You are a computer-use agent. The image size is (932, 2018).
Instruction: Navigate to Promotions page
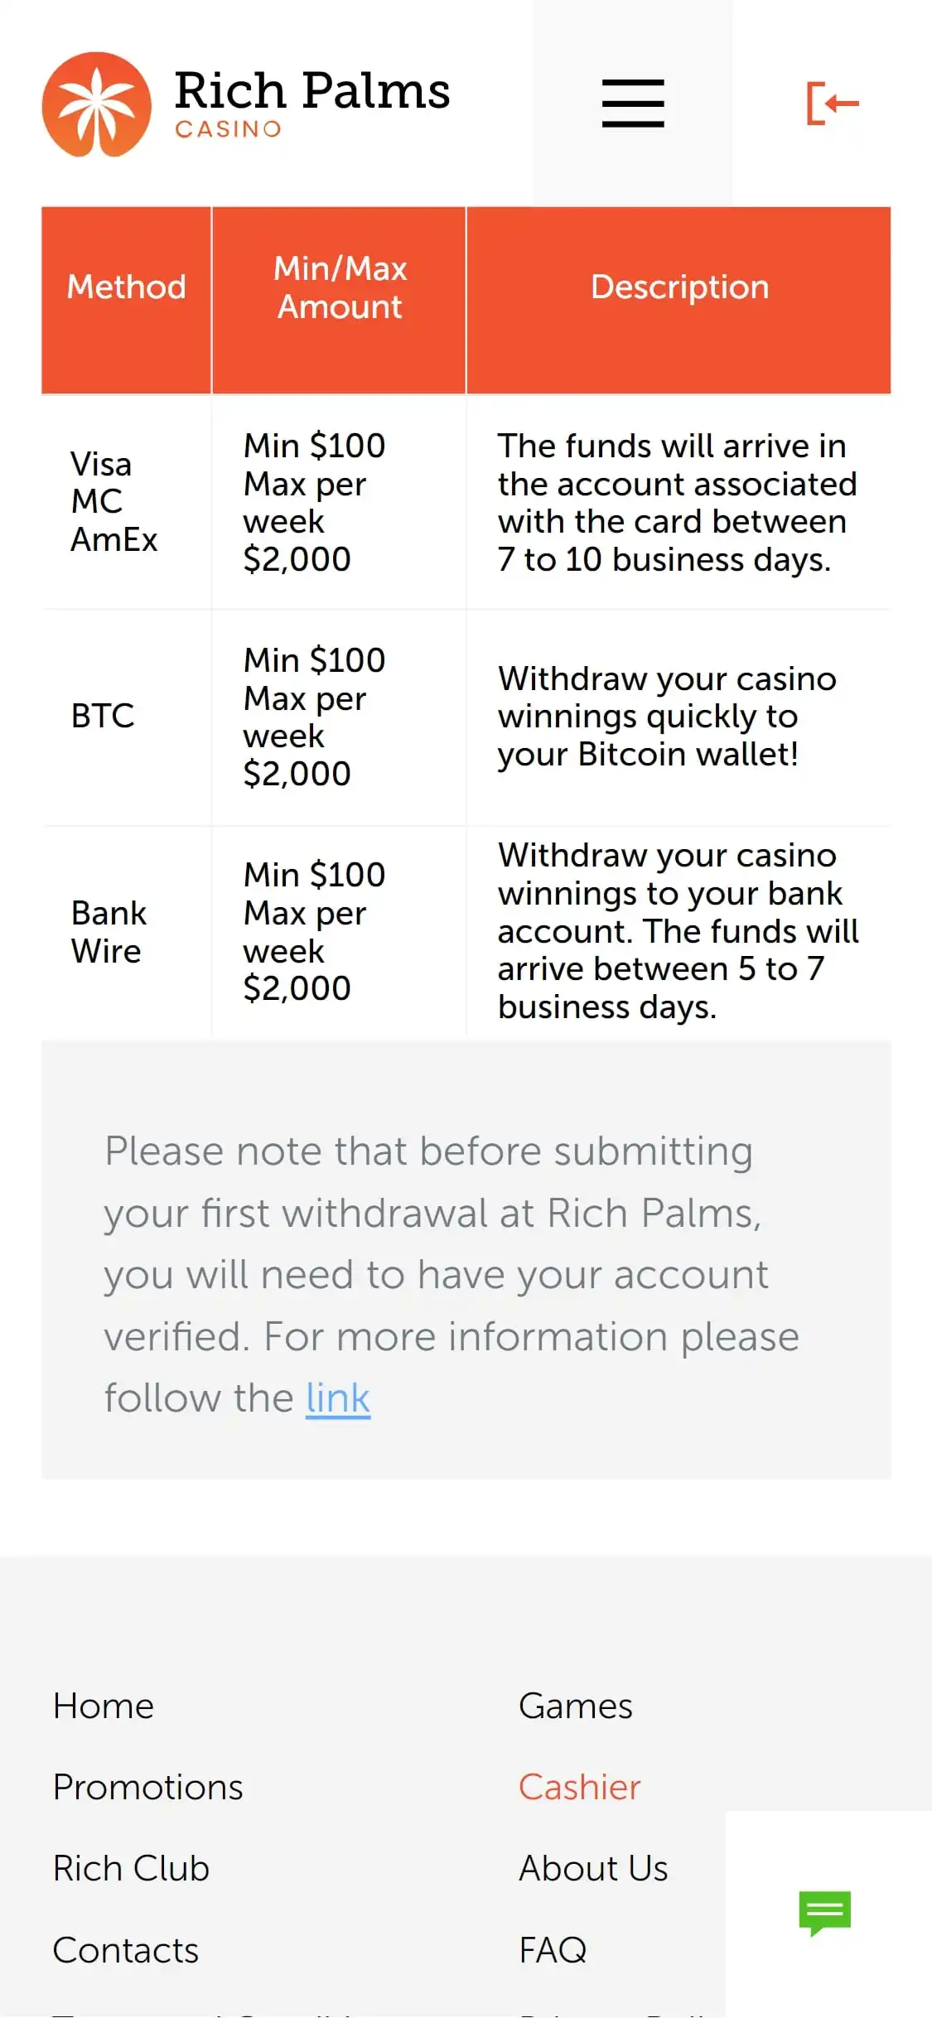pyautogui.click(x=147, y=1788)
